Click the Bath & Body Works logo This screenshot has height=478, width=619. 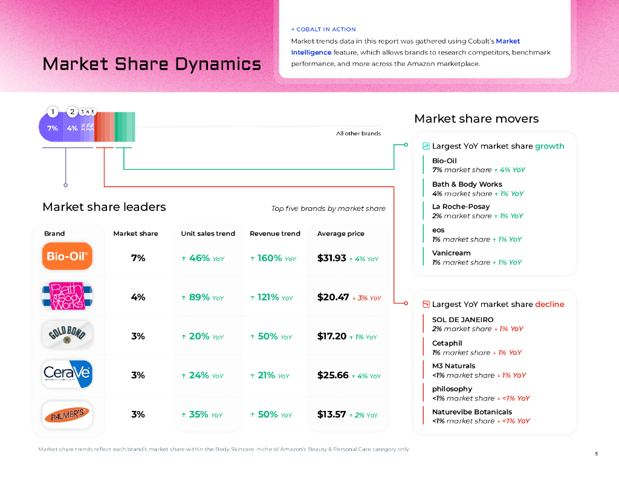[x=67, y=296]
